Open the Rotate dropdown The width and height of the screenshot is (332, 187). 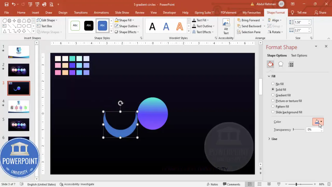[x=275, y=32]
